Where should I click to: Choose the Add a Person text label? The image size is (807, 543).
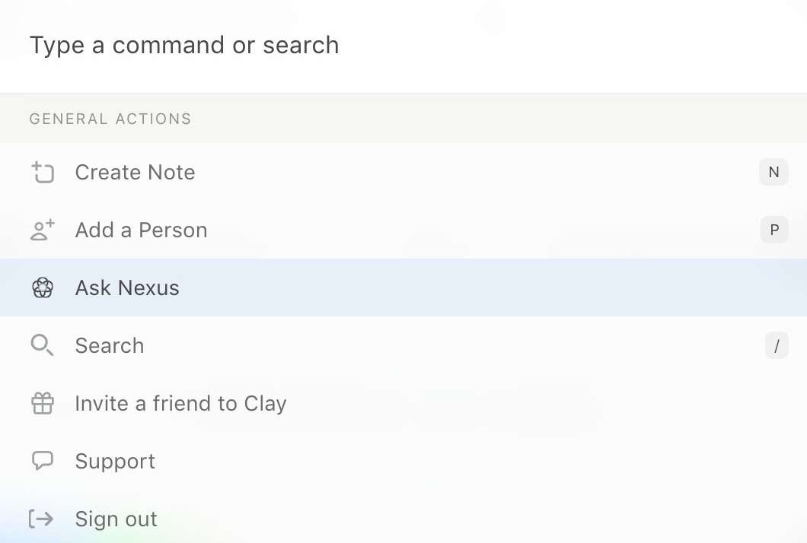pyautogui.click(x=141, y=230)
